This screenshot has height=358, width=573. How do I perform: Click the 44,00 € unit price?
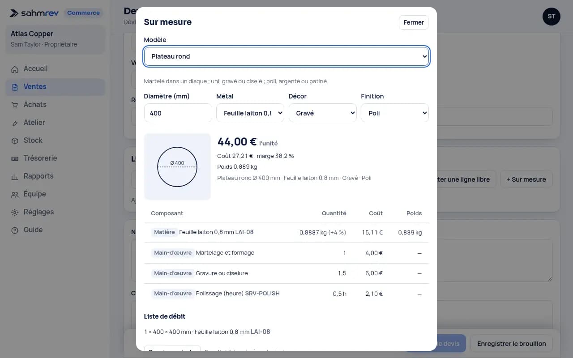[x=237, y=142]
